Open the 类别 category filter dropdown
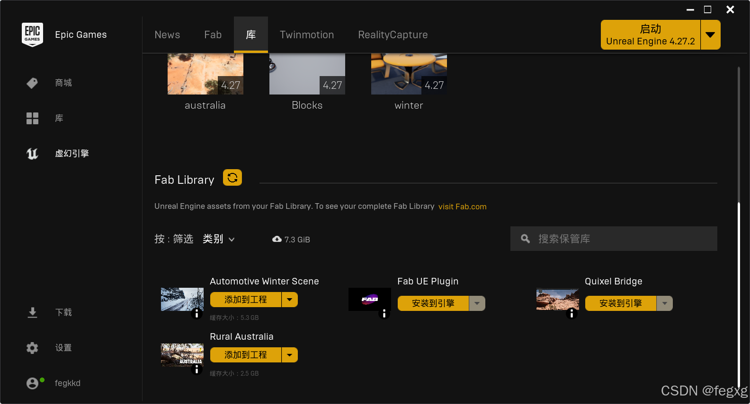The height and width of the screenshot is (404, 750). tap(219, 239)
